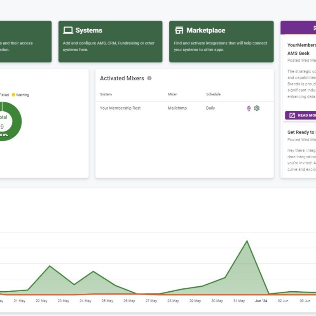The image size is (316, 316).
Task: Sort by the Schedule column header
Action: tap(213, 94)
